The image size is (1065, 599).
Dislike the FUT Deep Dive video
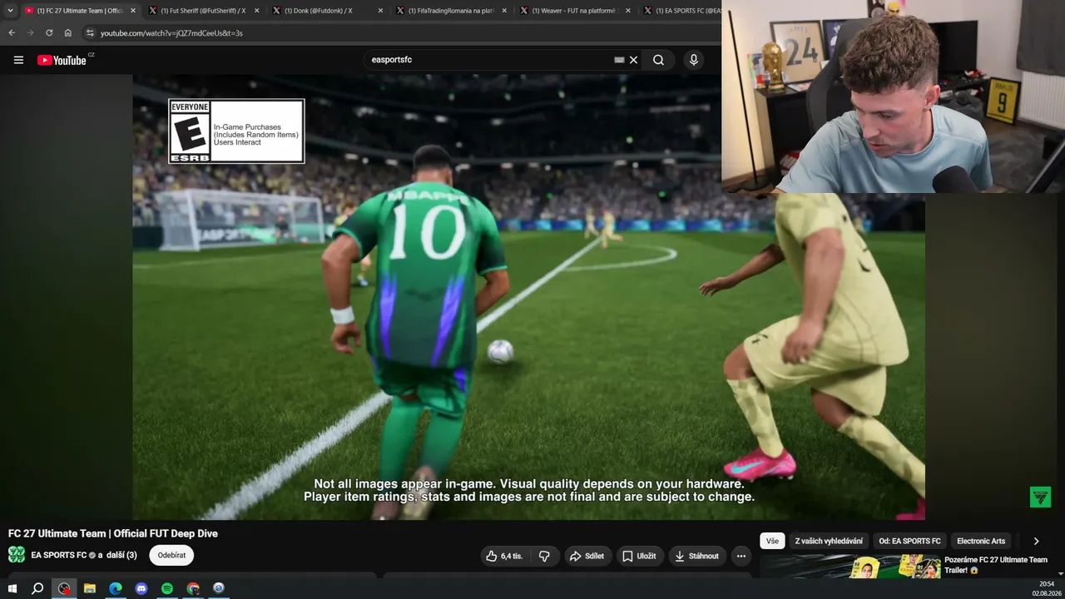(x=545, y=556)
